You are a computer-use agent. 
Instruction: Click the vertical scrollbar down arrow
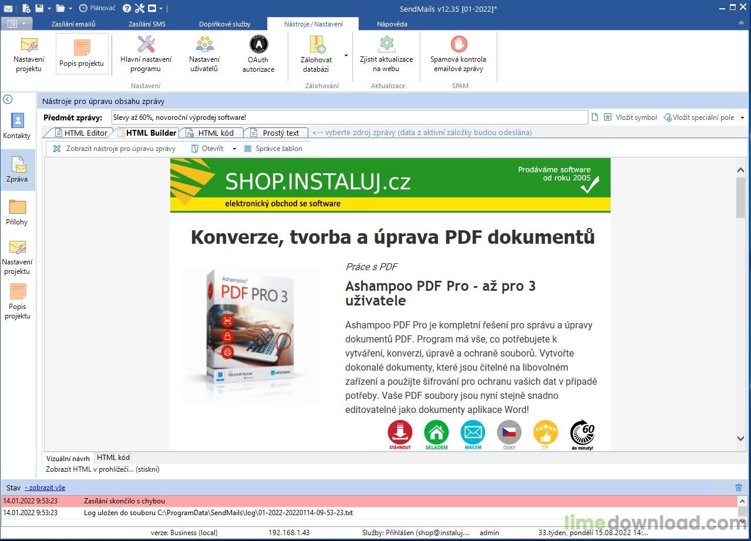[x=740, y=438]
